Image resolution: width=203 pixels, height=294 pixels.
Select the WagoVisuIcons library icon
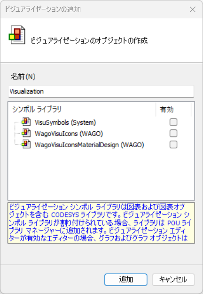coord(26,133)
